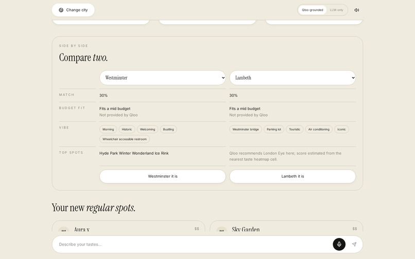The width and height of the screenshot is (415, 259).
Task: Choose the 'Westminster it is' button
Action: point(163,176)
